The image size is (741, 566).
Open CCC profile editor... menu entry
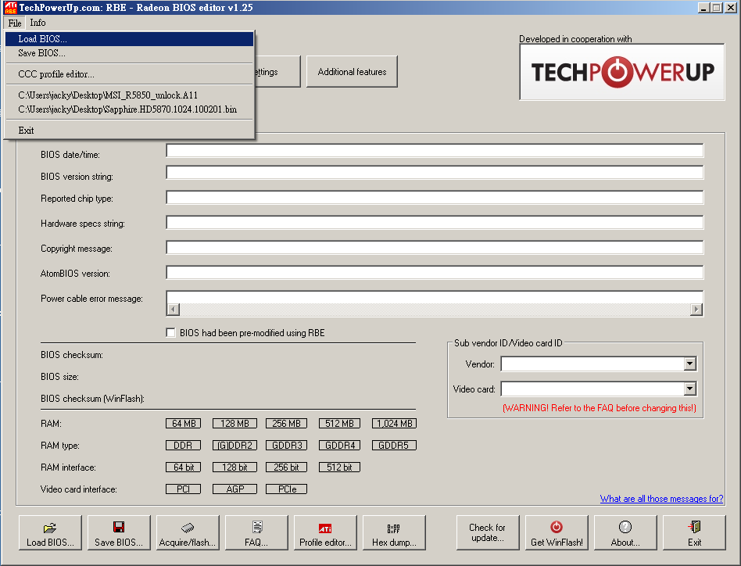click(x=129, y=74)
